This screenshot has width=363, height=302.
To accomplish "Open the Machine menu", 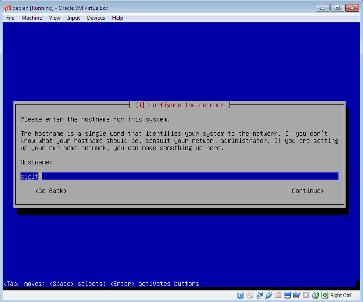I will pyautogui.click(x=32, y=18).
